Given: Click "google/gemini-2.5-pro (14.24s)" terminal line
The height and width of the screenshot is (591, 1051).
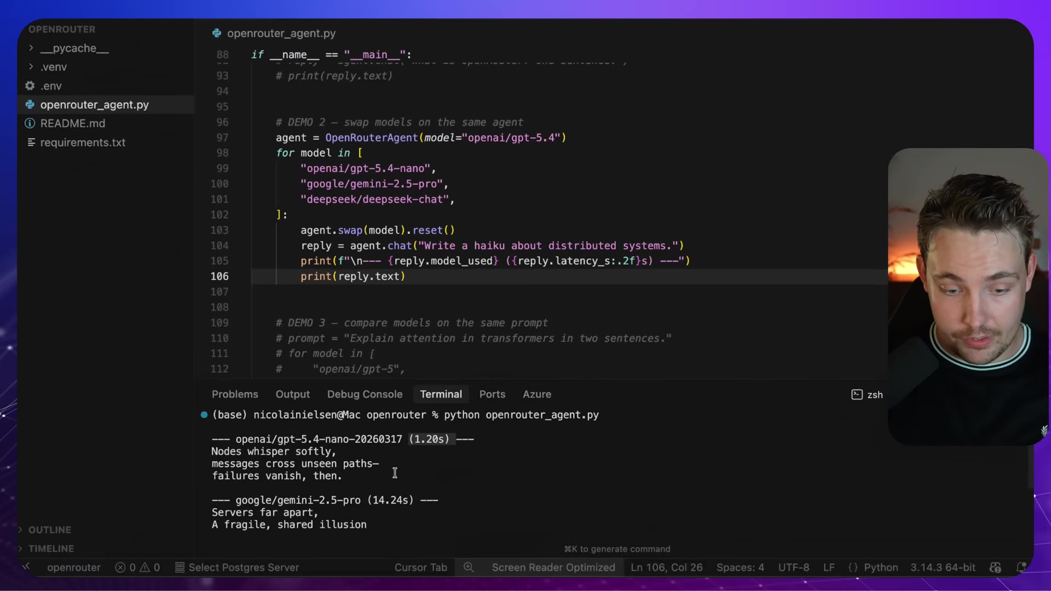Looking at the screenshot, I should pyautogui.click(x=325, y=500).
